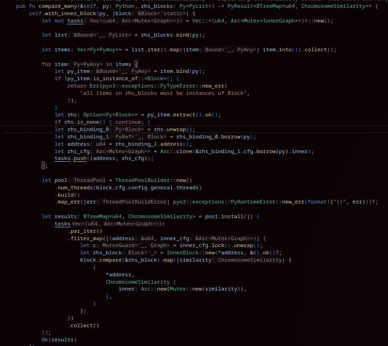Click InnerBlock::new call
The image size is (388, 346).
[191, 253]
